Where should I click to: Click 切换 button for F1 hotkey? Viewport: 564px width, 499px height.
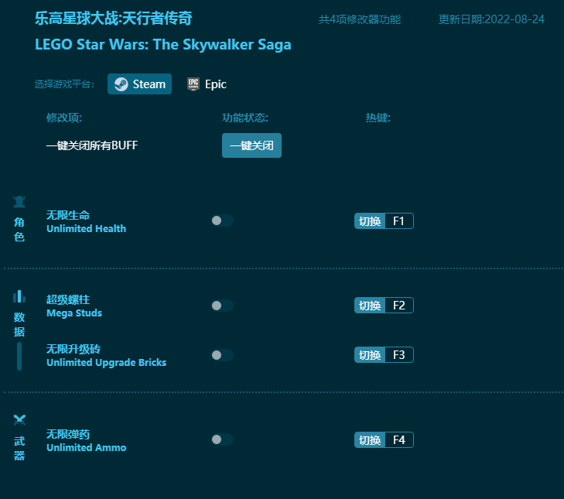coord(370,221)
